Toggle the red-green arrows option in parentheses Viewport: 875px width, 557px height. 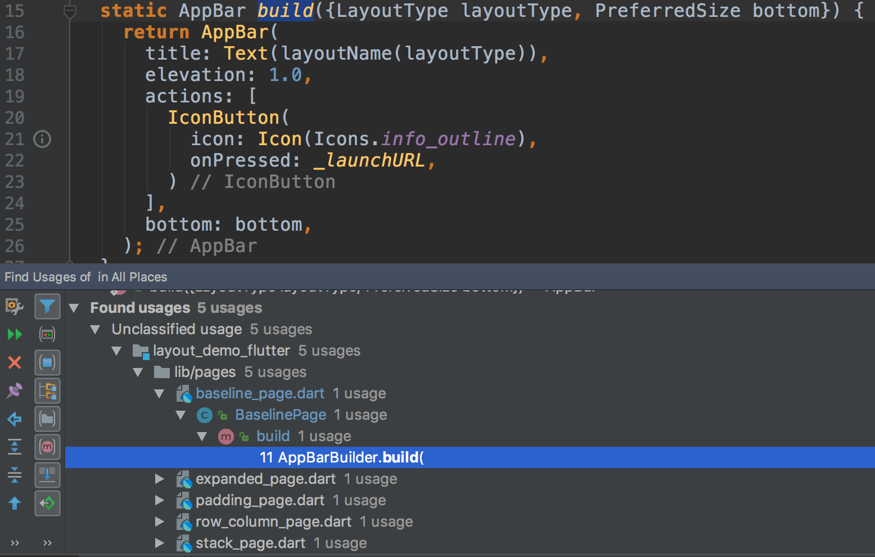click(x=47, y=335)
